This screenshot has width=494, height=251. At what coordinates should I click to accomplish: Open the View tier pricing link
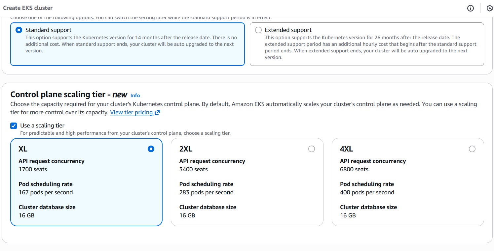[x=132, y=112]
